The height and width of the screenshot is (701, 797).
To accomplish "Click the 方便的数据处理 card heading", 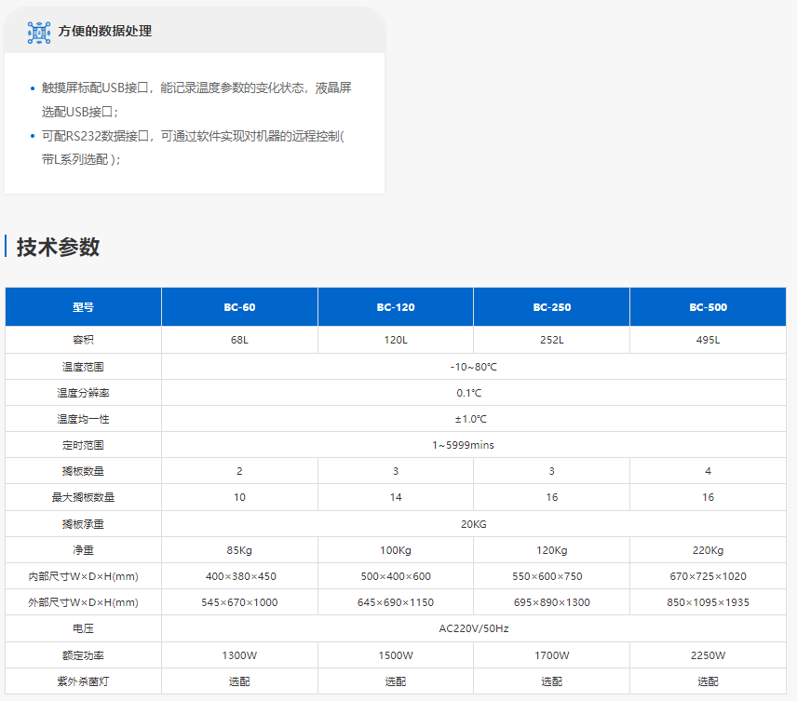I will click(x=105, y=32).
